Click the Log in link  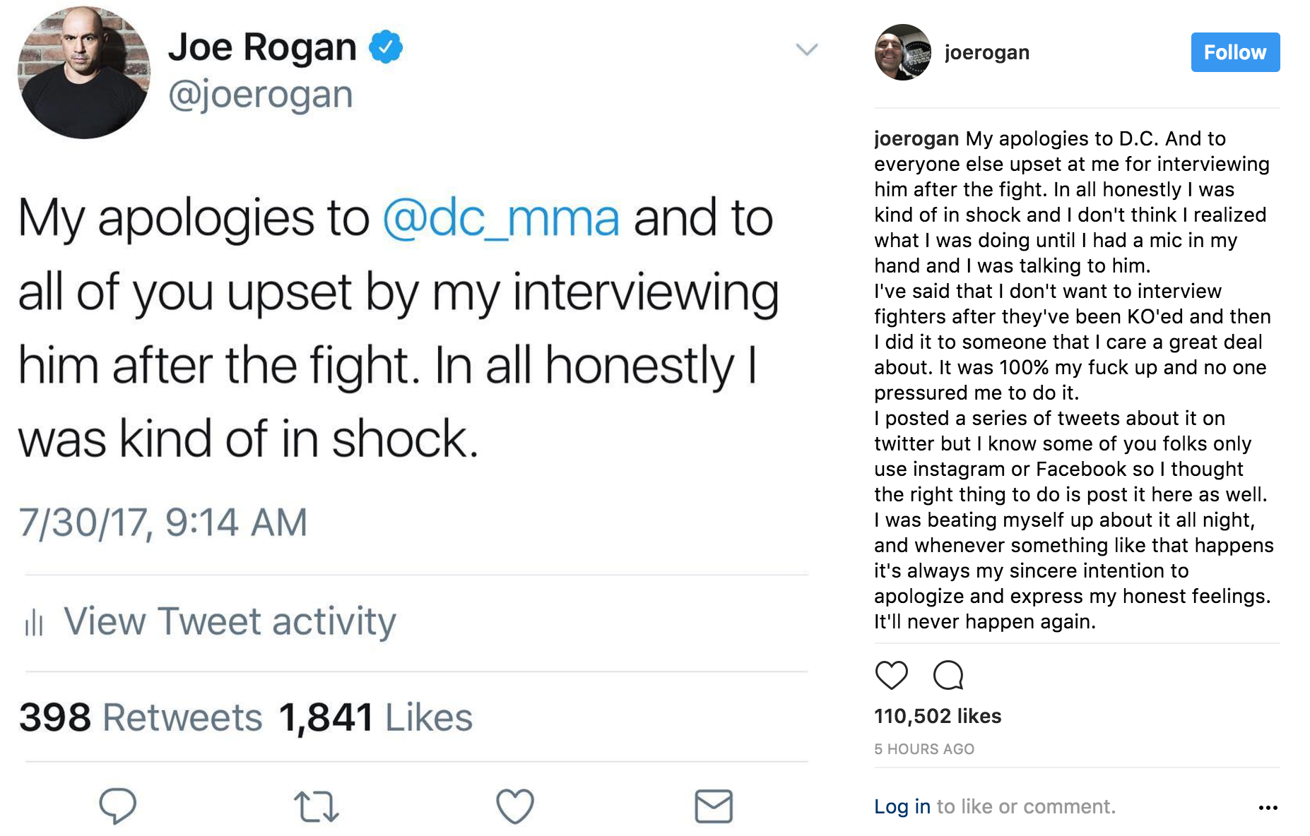[x=902, y=806]
